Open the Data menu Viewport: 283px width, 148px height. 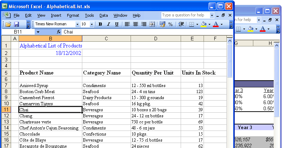tap(104, 15)
